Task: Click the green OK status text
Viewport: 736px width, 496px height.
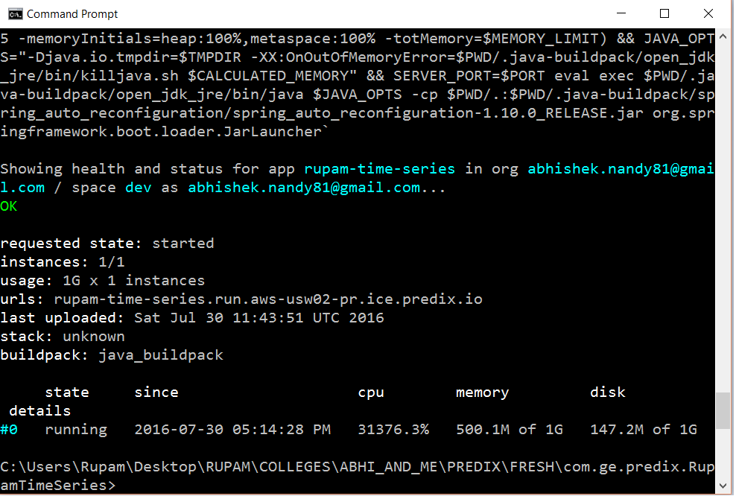Action: pos(8,206)
